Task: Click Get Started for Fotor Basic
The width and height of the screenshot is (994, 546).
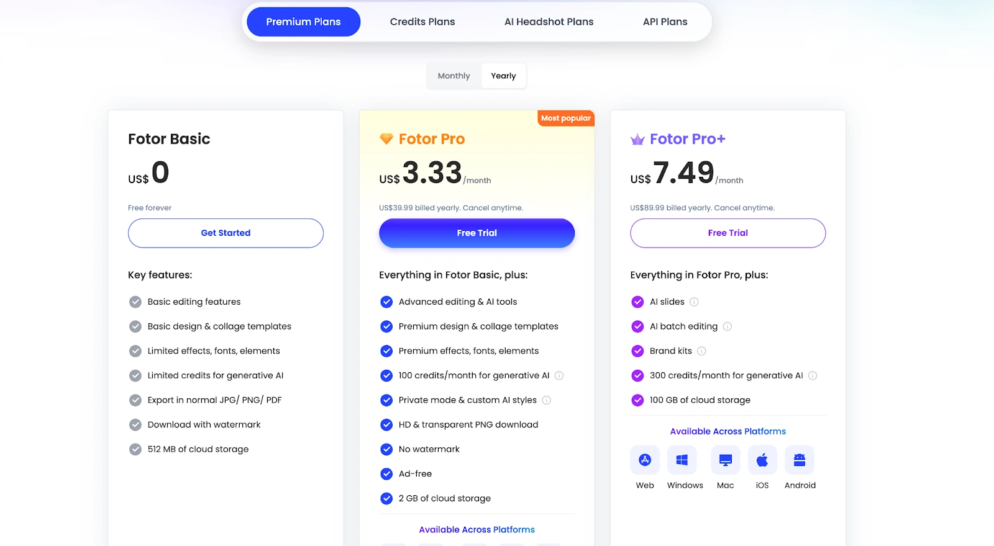Action: pyautogui.click(x=226, y=233)
